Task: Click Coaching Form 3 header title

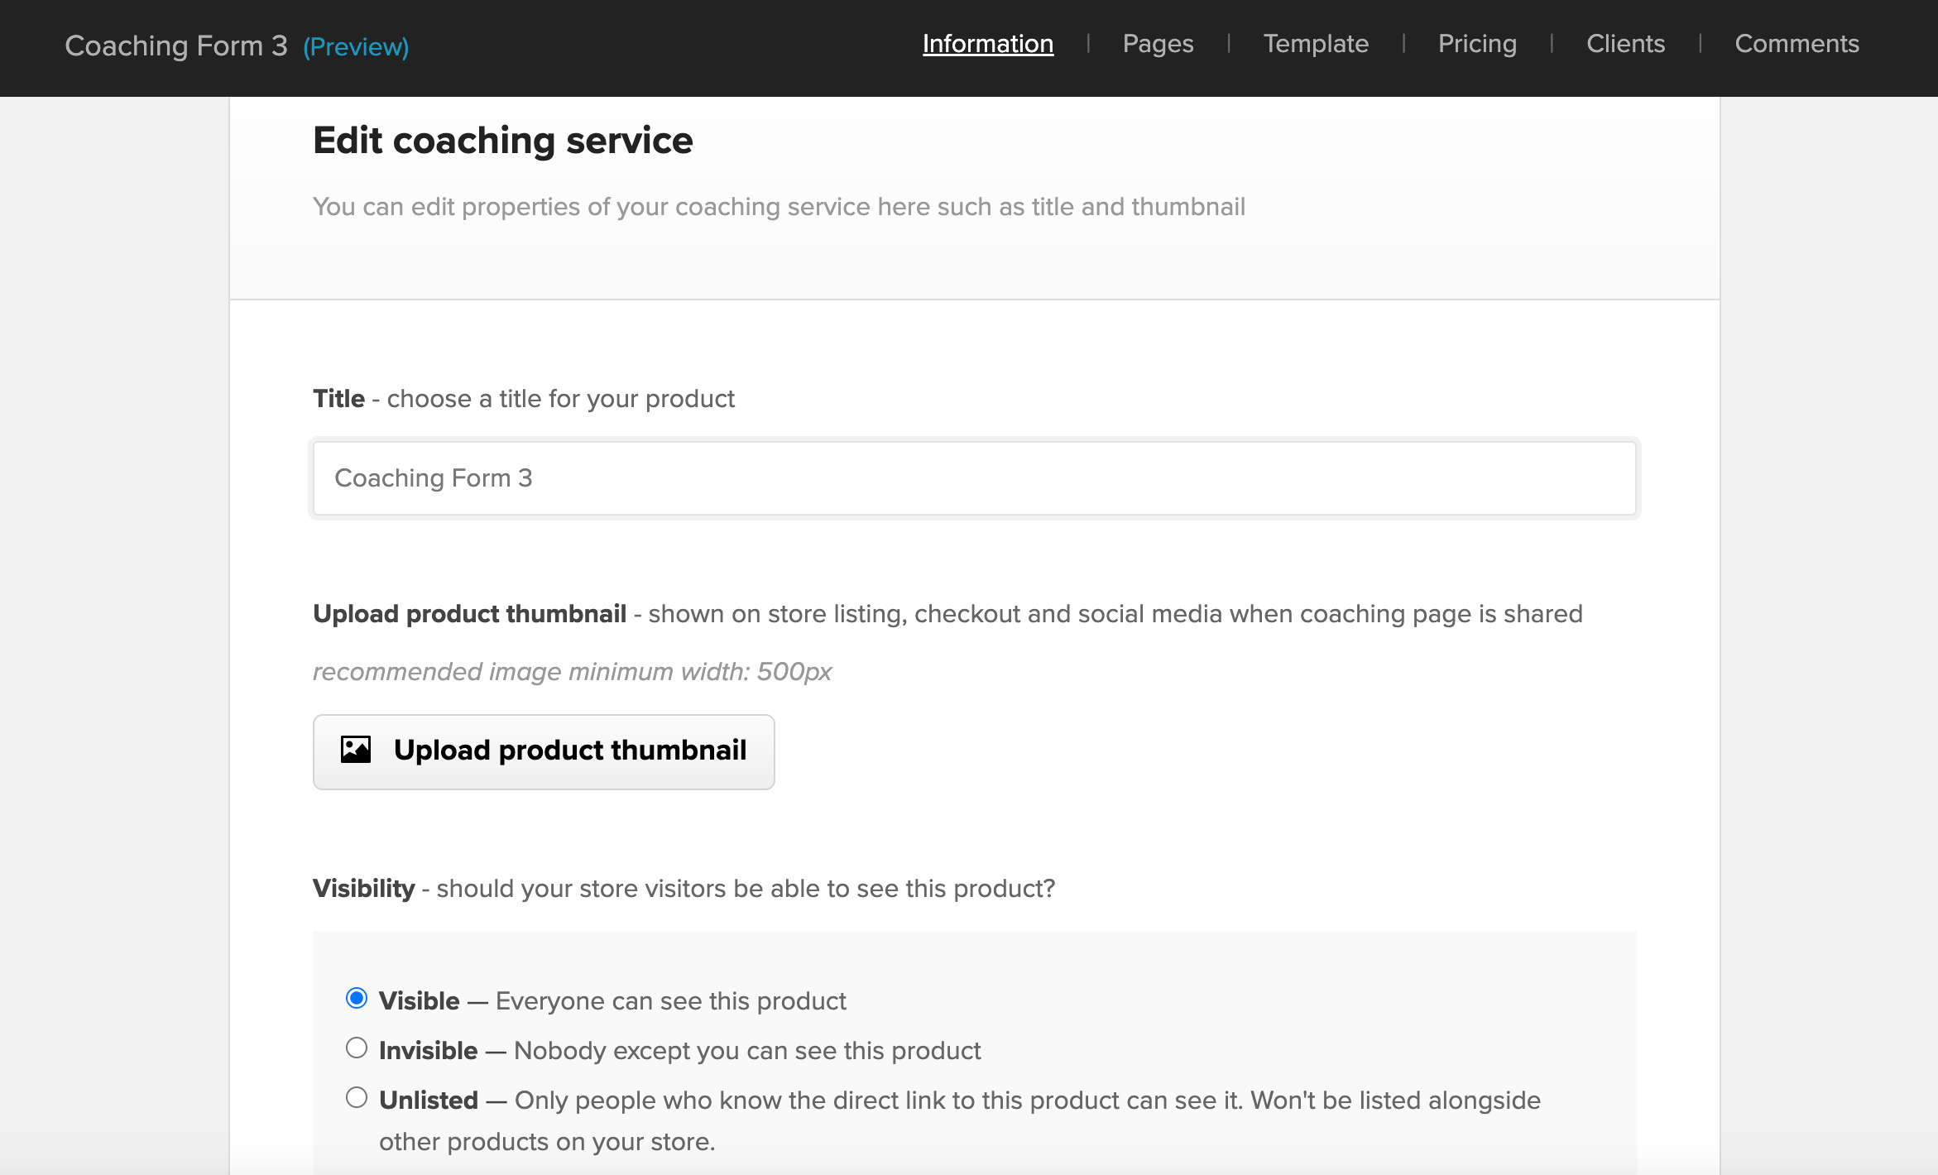Action: 176,46
